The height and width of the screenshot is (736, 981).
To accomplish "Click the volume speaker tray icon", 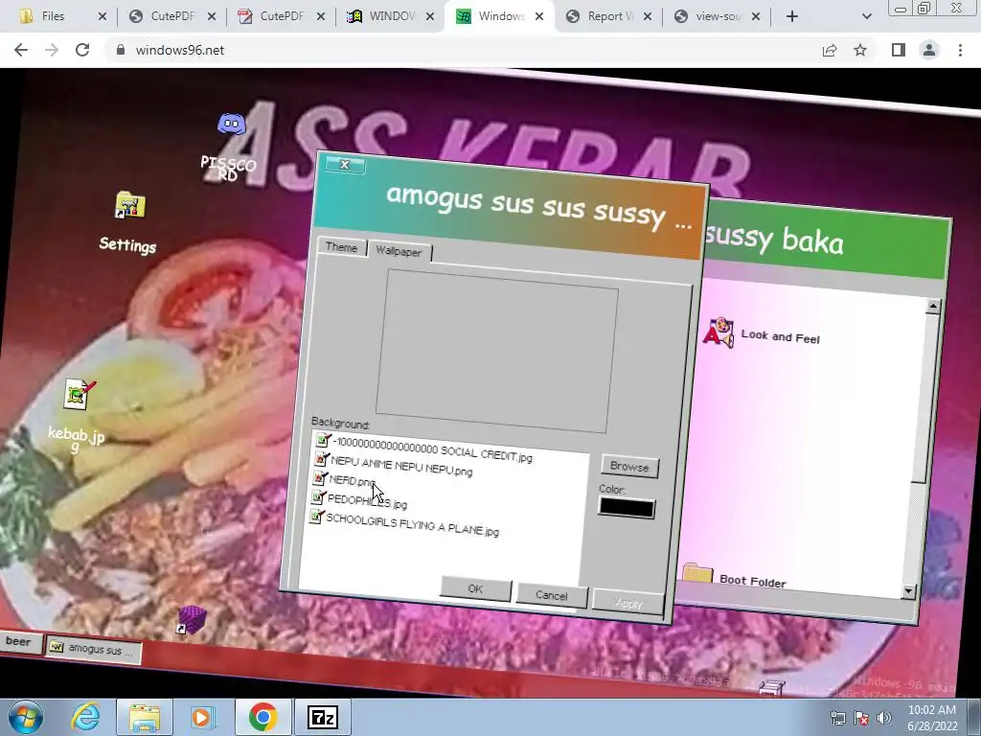I will (x=884, y=718).
